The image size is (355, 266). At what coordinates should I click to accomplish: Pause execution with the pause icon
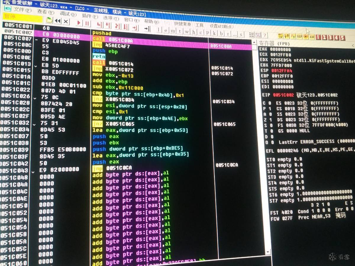pos(87,23)
